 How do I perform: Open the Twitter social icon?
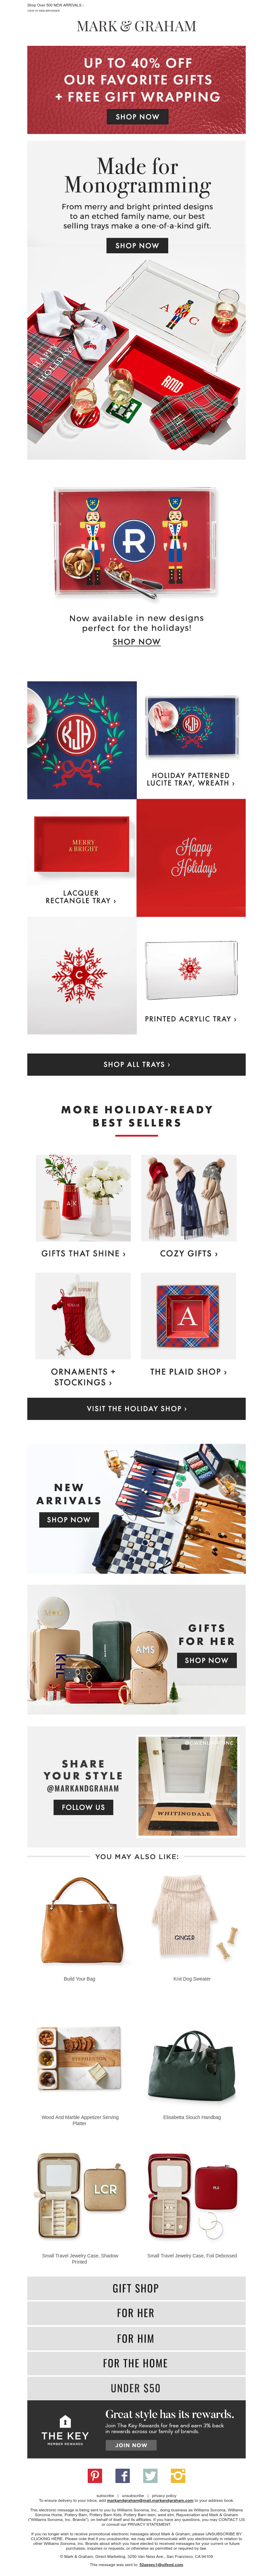(150, 2476)
